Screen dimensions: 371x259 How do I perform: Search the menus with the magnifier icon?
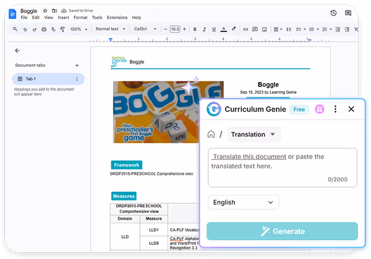pyautogui.click(x=15, y=29)
